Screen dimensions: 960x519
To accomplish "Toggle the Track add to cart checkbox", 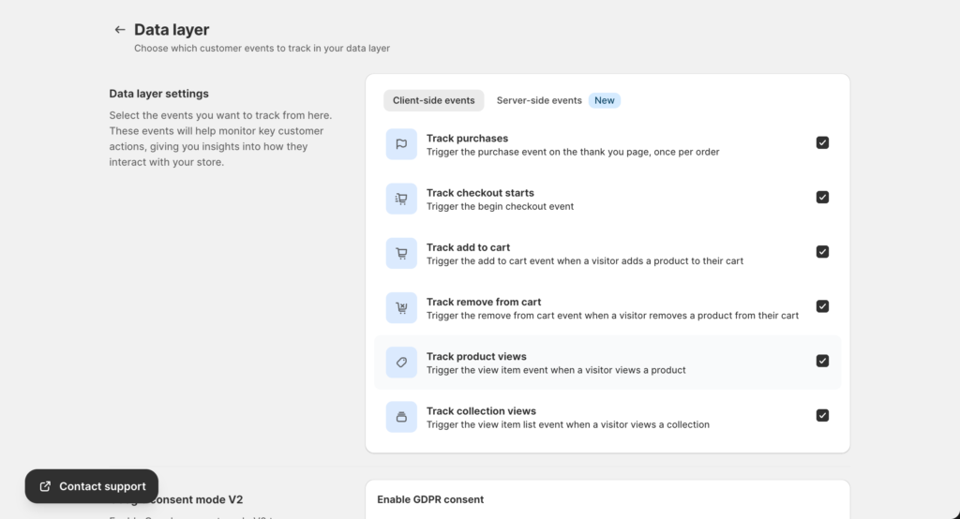I will (x=822, y=252).
